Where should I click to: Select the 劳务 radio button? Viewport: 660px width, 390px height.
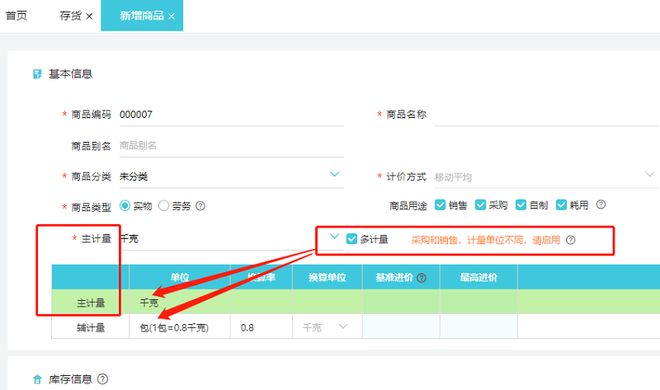pos(163,205)
